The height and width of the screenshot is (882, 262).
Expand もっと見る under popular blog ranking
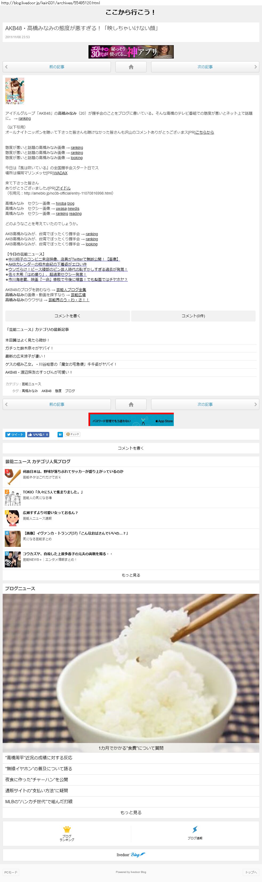pos(131,575)
